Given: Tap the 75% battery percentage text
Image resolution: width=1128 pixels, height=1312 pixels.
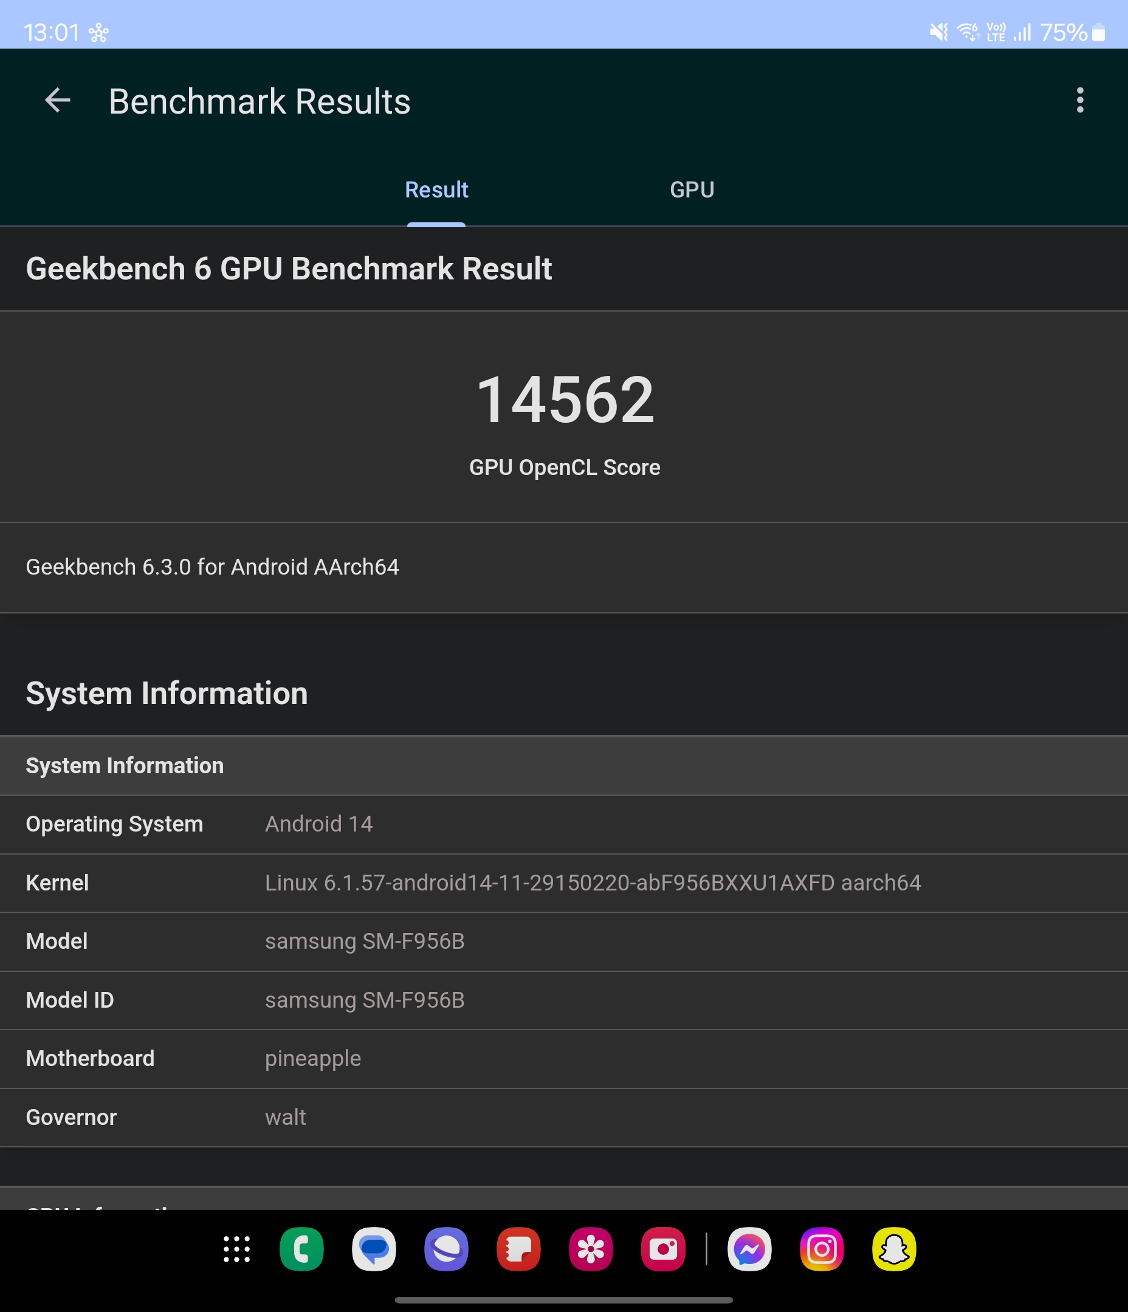Looking at the screenshot, I should click(x=1064, y=32).
